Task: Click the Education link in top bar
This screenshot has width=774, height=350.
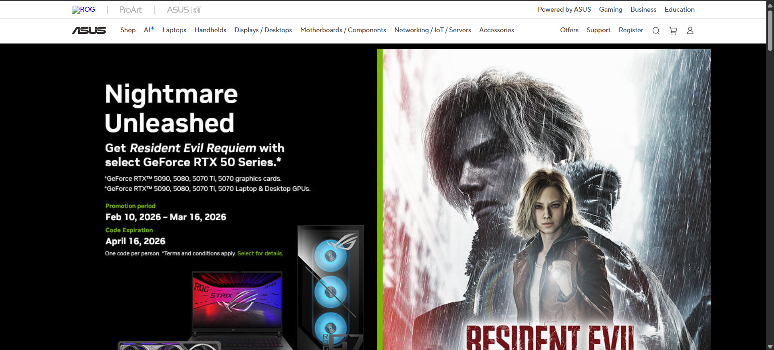Action: click(680, 10)
